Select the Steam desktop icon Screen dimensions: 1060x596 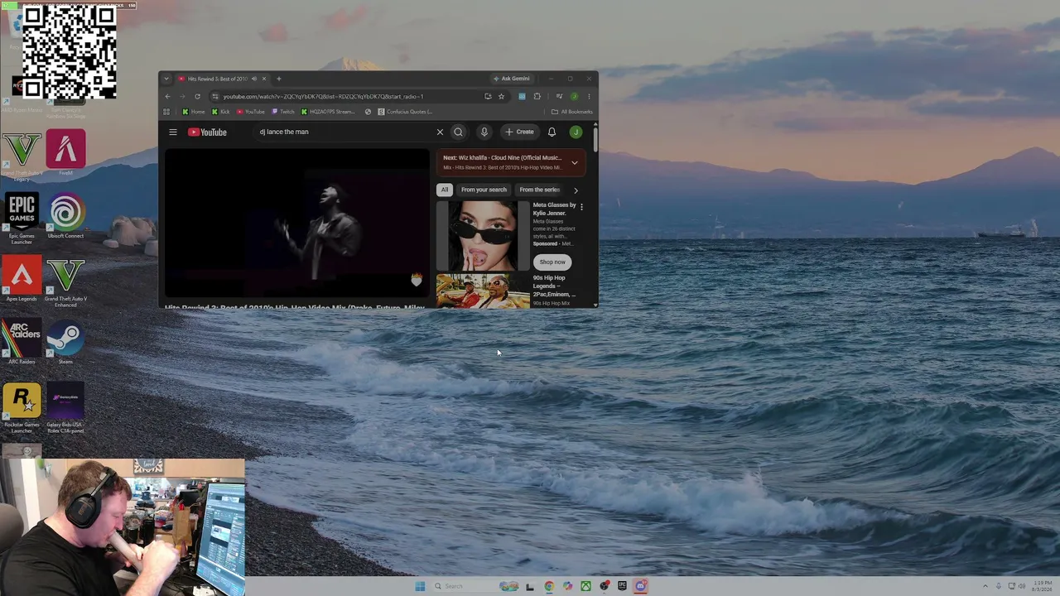[x=65, y=342]
